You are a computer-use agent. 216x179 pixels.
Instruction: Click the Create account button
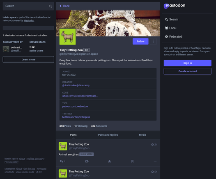[x=188, y=71]
